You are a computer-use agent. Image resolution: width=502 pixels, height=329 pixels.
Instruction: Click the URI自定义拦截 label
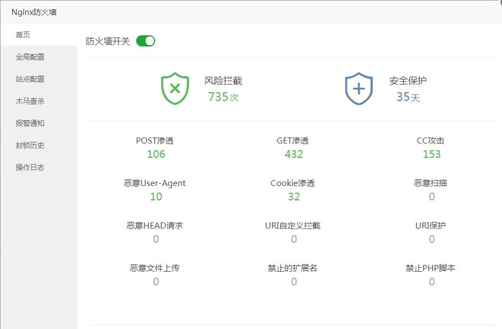coord(292,226)
